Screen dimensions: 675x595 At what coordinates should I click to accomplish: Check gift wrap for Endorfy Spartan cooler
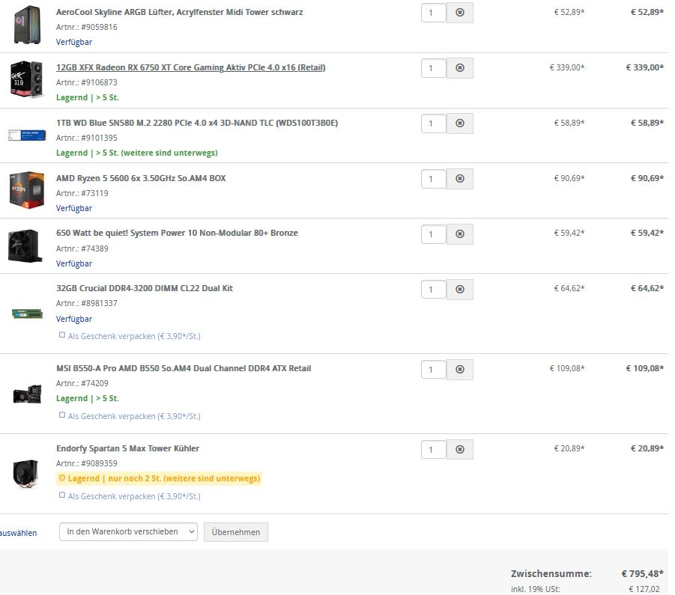coord(62,495)
